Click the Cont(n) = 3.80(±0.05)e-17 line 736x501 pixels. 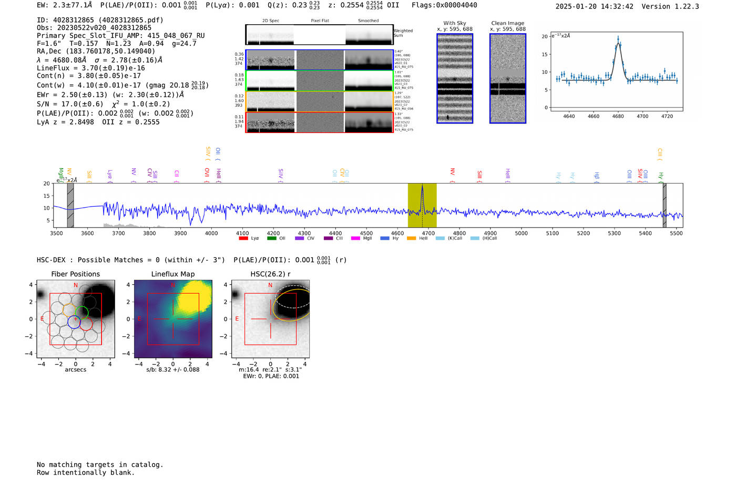coord(89,76)
